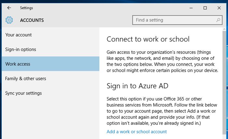Click the 'Sign in to Azure AD' heading
Viewport: 228px width, 139px height.
coord(137,86)
